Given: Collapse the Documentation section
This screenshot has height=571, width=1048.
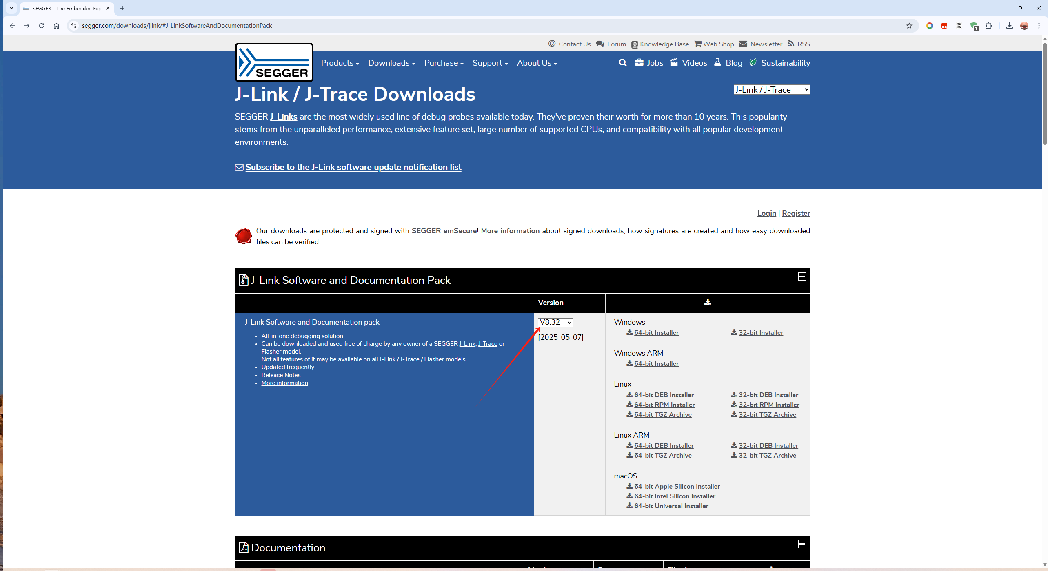Looking at the screenshot, I should click(802, 544).
